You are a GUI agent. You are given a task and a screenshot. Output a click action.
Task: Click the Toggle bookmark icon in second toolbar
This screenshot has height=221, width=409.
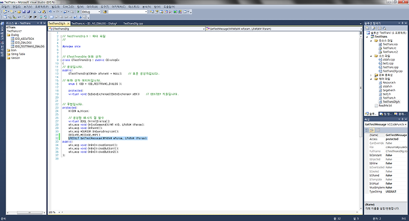click(x=51, y=17)
